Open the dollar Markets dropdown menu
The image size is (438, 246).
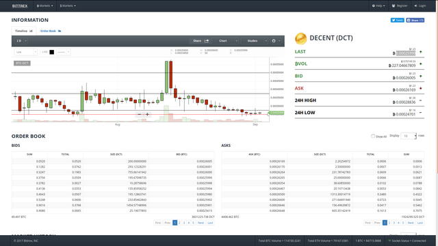[68, 5]
